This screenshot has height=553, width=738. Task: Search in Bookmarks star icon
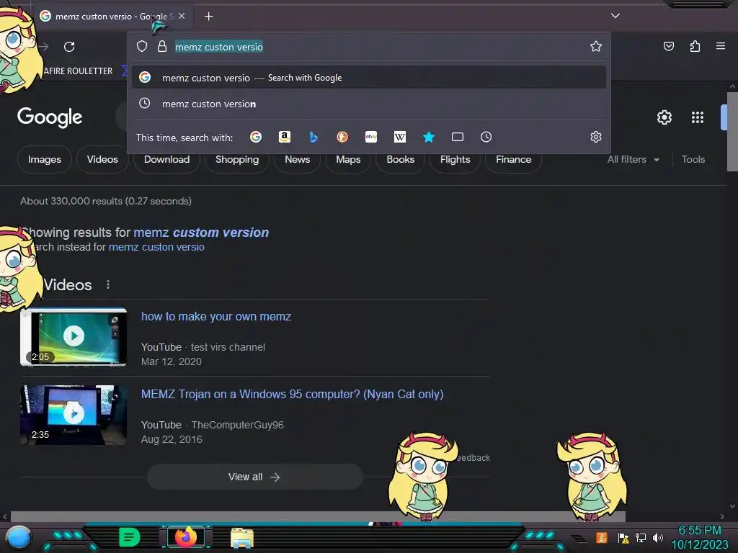tap(428, 137)
